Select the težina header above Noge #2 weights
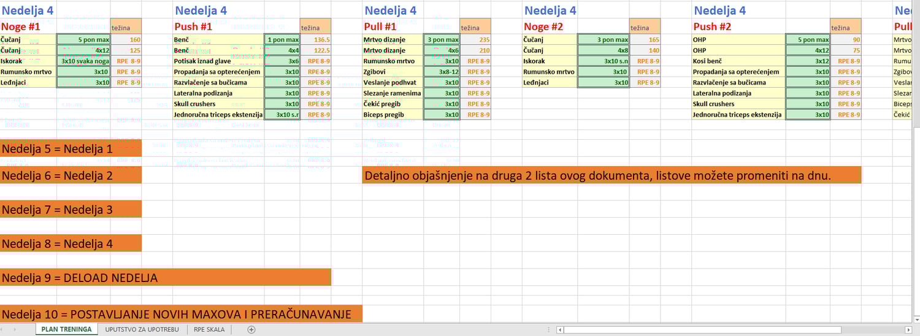Viewport: 920px width, 336px height. [x=645, y=26]
